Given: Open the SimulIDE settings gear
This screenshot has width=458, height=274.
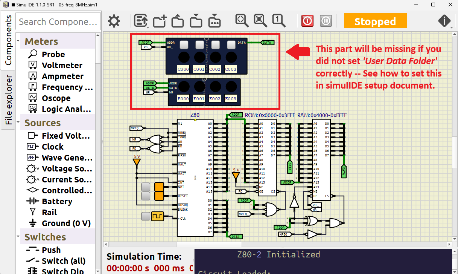Looking at the screenshot, I should (114, 21).
